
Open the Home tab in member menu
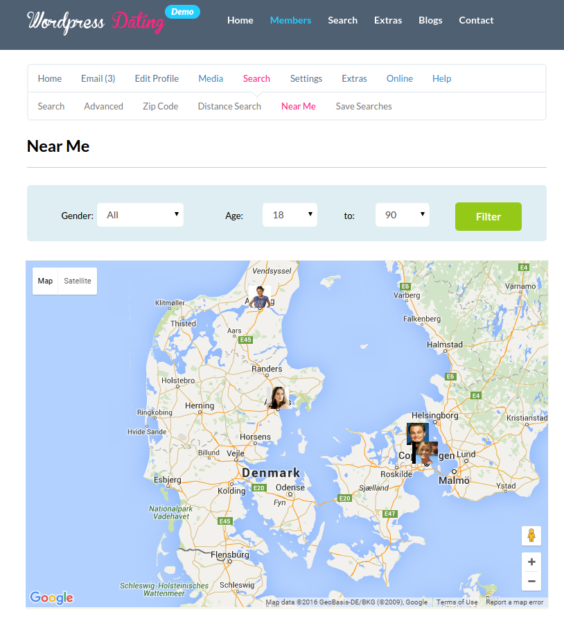tap(50, 78)
